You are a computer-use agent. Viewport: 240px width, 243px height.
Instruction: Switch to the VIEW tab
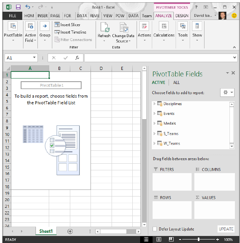pos(108,16)
